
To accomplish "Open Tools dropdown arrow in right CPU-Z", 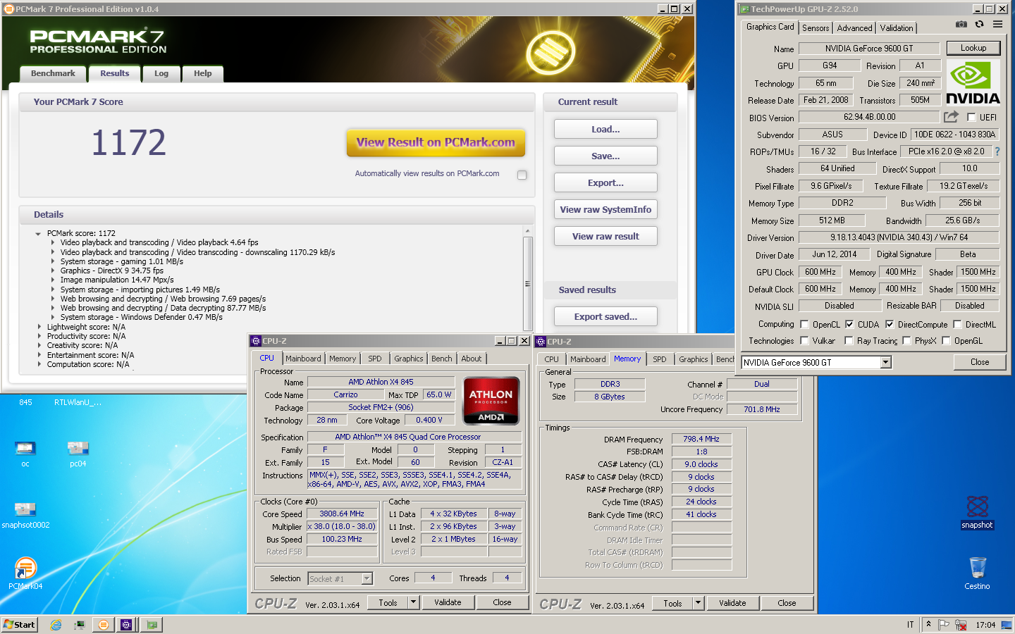I will pyautogui.click(x=699, y=603).
